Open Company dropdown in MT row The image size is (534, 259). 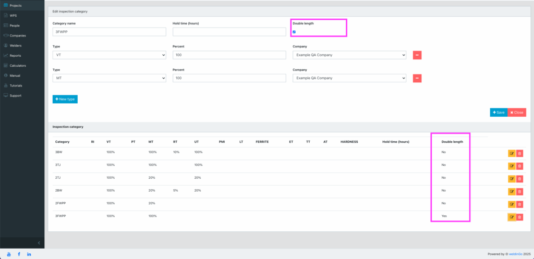pos(349,78)
